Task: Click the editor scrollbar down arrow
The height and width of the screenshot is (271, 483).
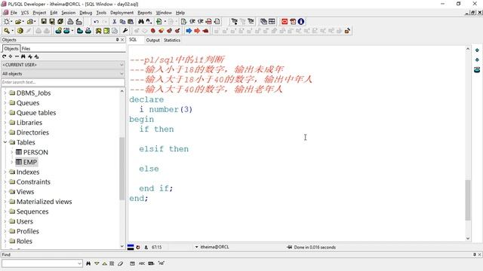Action: click(x=468, y=239)
